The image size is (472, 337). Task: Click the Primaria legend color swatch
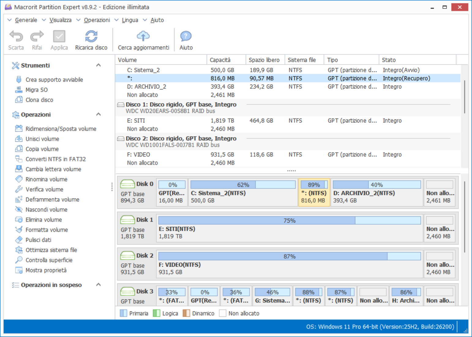click(x=123, y=313)
